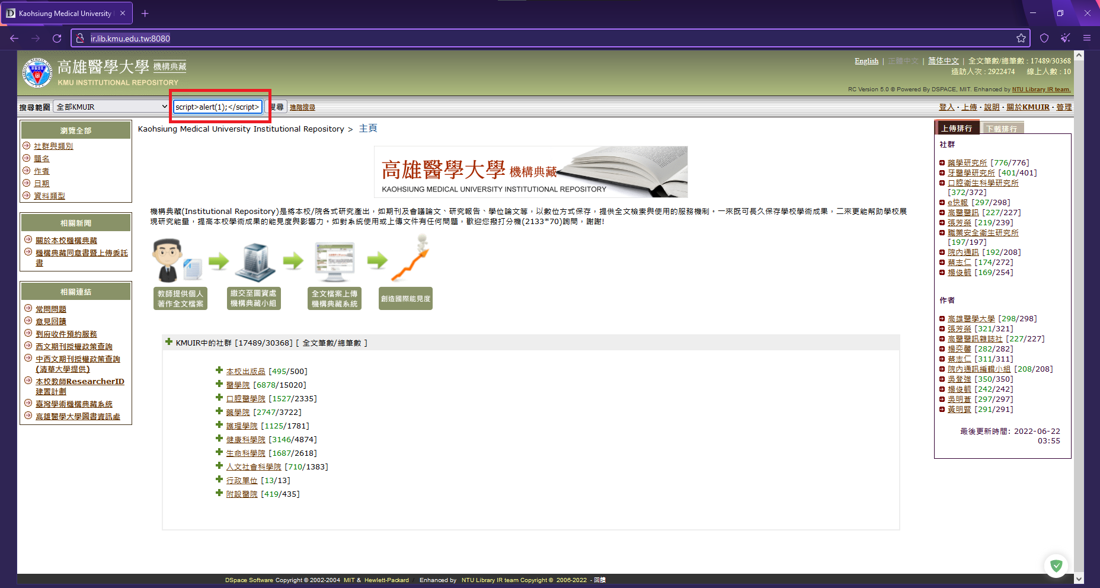1100x588 pixels.
Task: Bookmark this page with the star icon
Action: click(1021, 39)
